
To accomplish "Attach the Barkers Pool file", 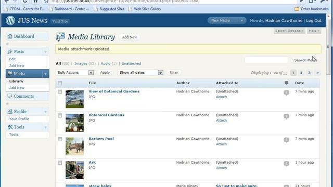I will point(221,144).
